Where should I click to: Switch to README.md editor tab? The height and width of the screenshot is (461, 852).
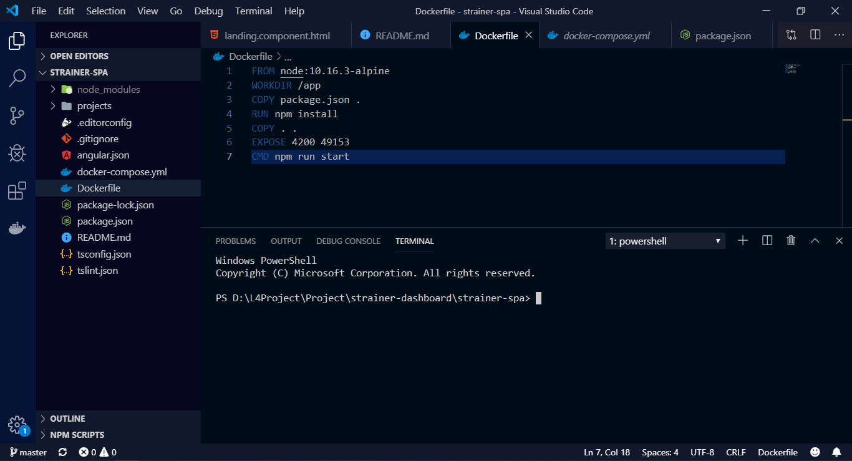point(401,36)
